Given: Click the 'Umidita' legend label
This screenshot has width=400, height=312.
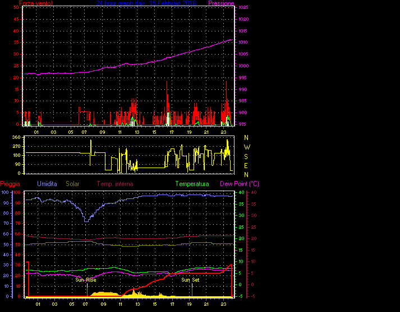Looking at the screenshot, I should tap(47, 184).
